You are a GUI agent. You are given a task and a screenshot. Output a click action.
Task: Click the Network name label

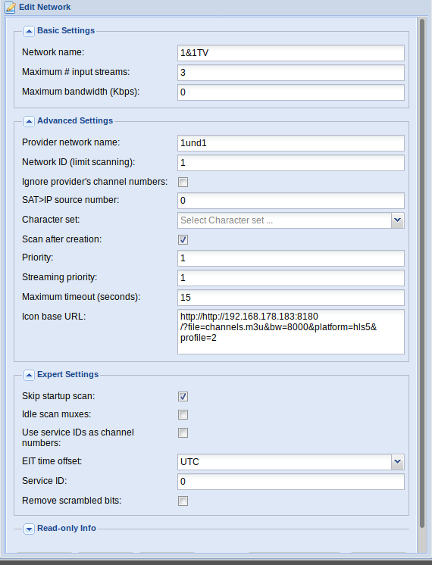point(53,52)
